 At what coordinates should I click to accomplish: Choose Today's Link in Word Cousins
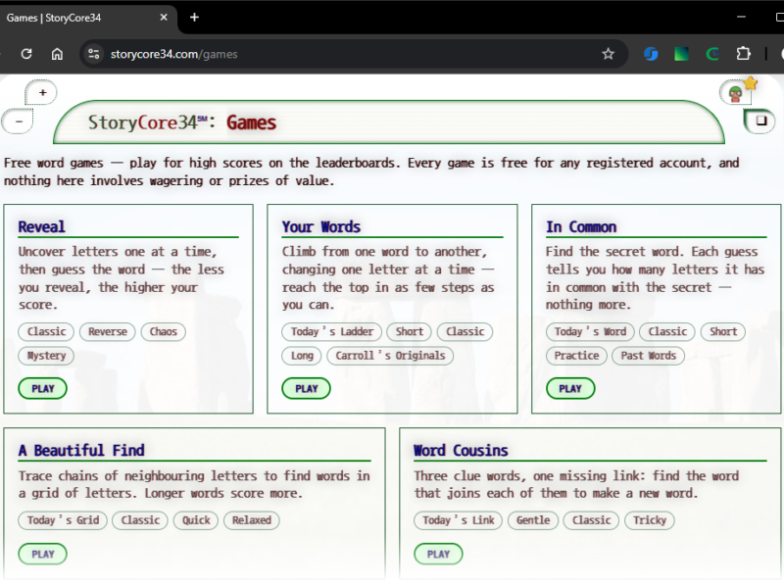[458, 520]
